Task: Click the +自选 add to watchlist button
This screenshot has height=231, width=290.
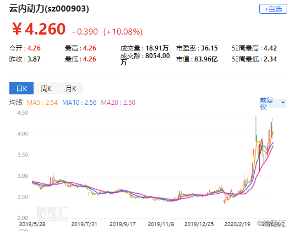Action: coord(273,9)
